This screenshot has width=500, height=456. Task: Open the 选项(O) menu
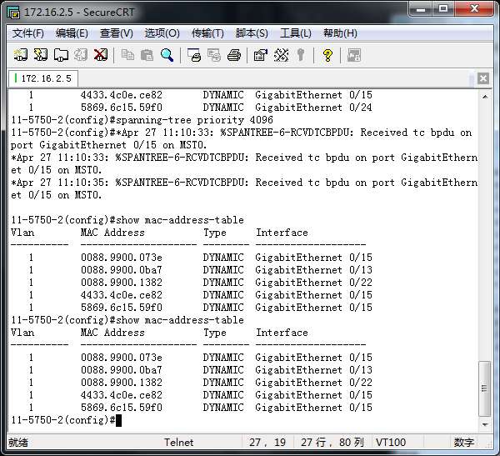point(162,33)
